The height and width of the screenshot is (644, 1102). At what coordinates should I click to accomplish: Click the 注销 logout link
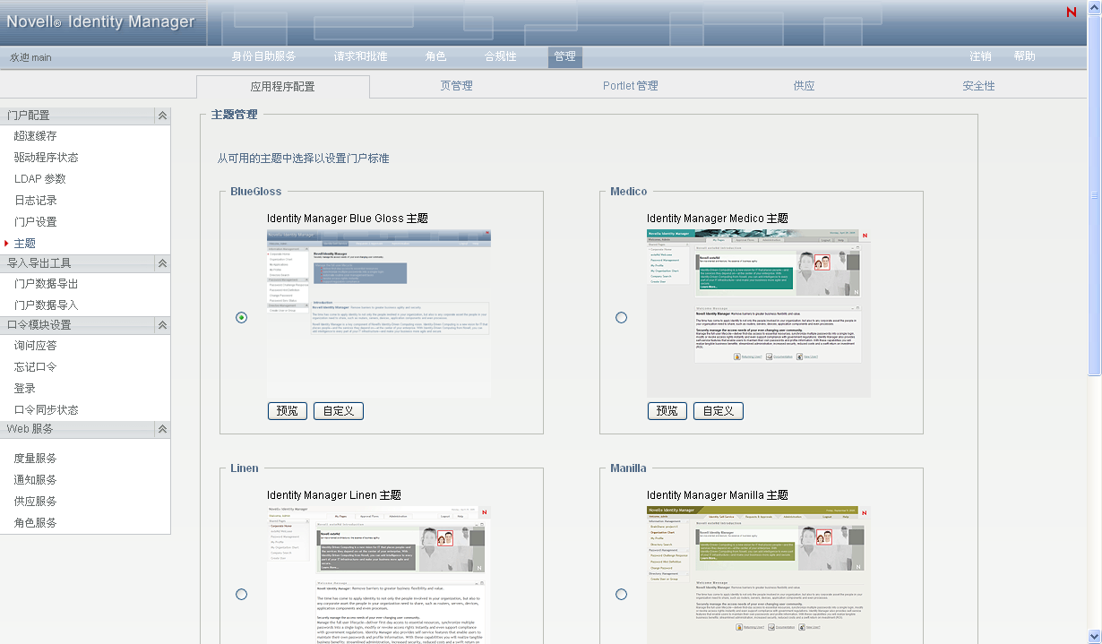coord(980,56)
